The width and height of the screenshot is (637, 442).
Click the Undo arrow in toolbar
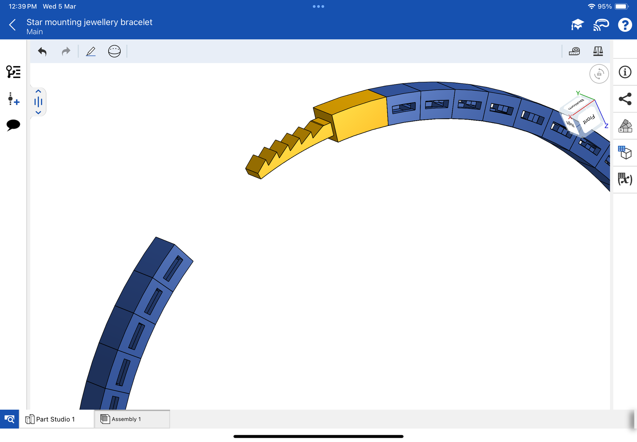pyautogui.click(x=42, y=51)
